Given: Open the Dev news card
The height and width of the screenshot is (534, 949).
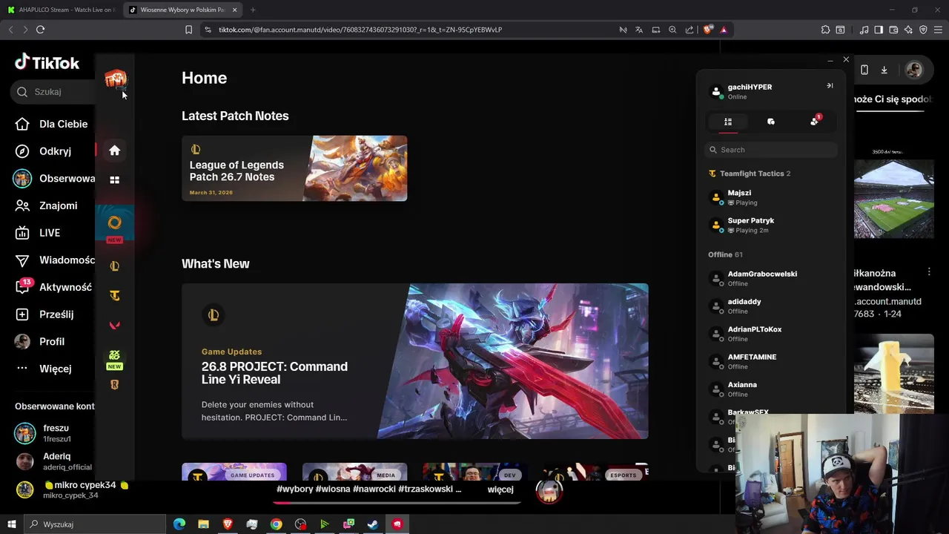Looking at the screenshot, I should coord(475,472).
